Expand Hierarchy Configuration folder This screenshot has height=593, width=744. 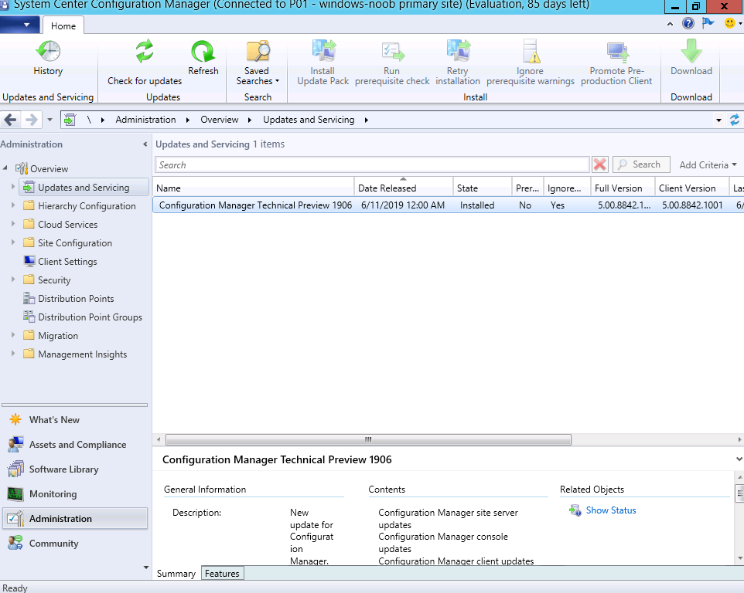click(x=13, y=205)
